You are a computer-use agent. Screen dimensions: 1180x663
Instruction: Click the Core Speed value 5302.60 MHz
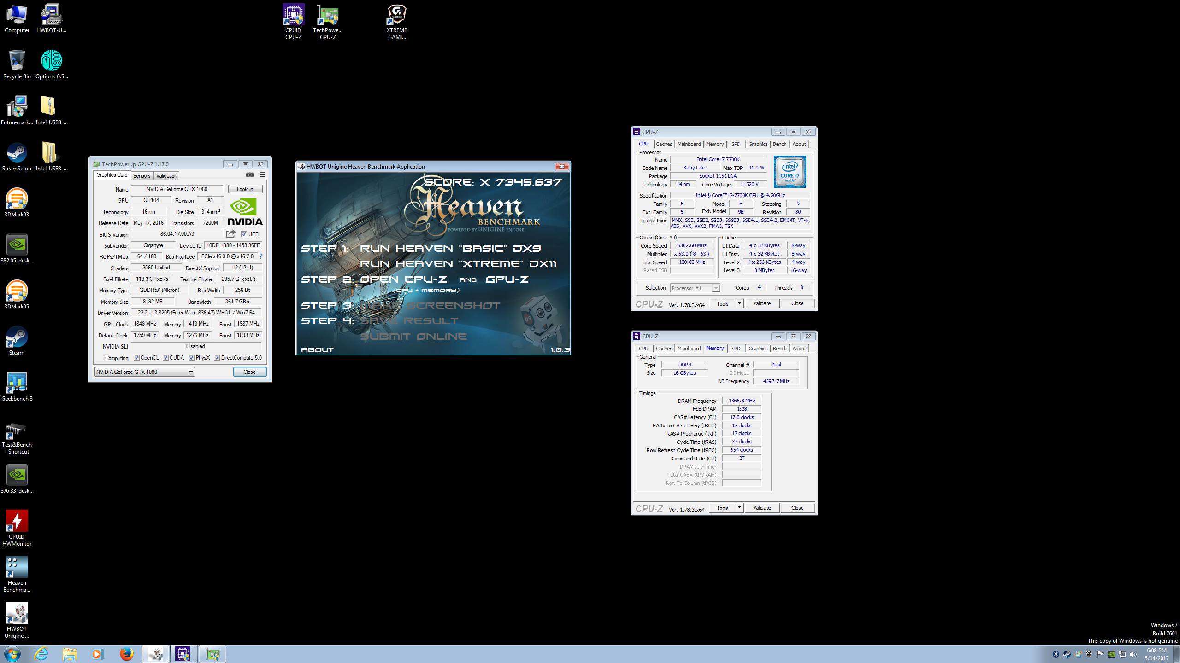pyautogui.click(x=691, y=246)
